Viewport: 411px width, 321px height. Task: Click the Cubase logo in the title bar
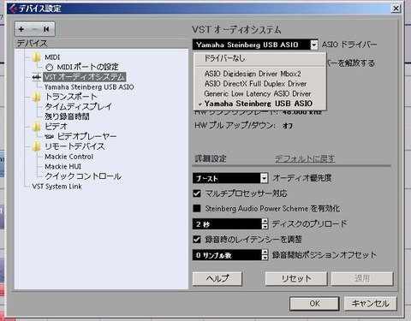13,9
